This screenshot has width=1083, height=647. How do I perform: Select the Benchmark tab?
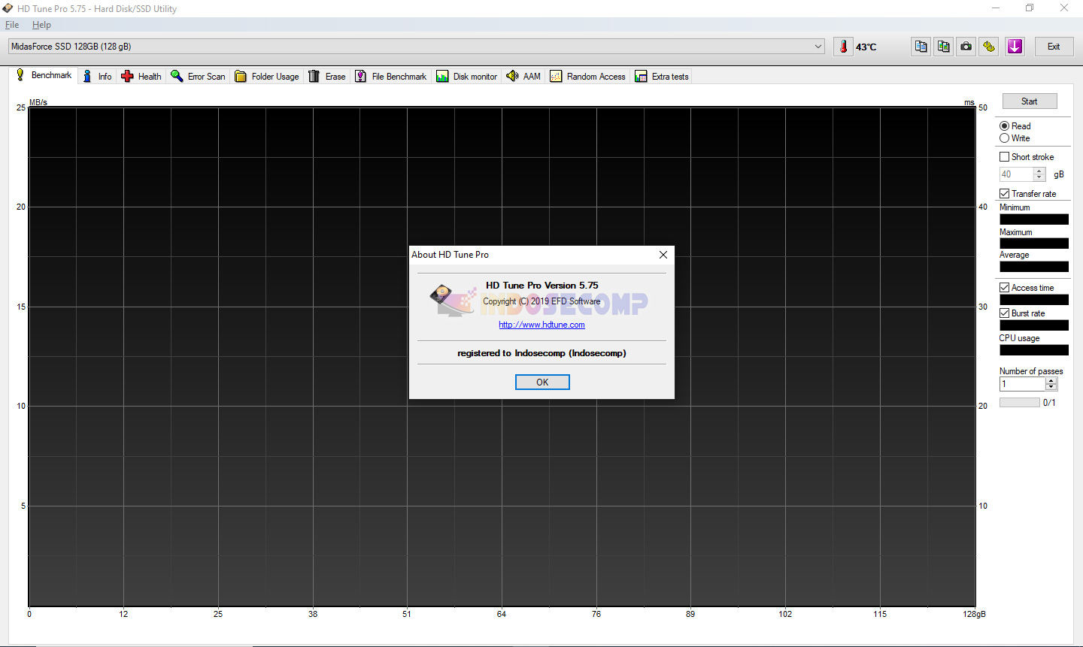(x=44, y=75)
